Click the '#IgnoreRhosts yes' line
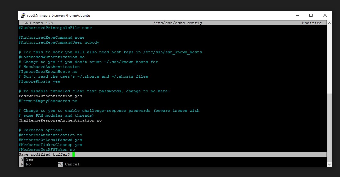 click(39, 81)
